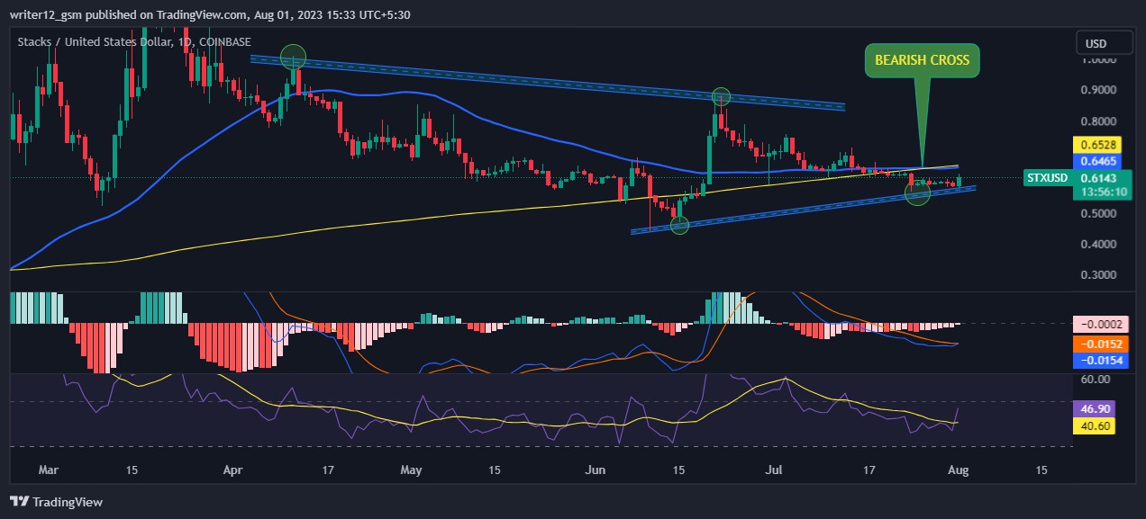Click the purple 46.90 RSI value label
The image size is (1146, 519).
pyautogui.click(x=1093, y=409)
